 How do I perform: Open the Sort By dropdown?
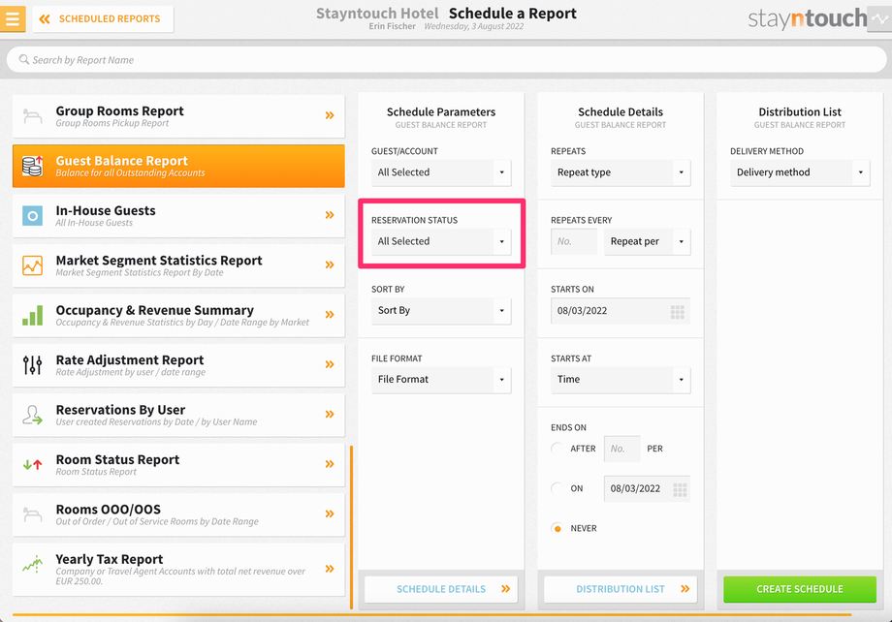coord(441,310)
